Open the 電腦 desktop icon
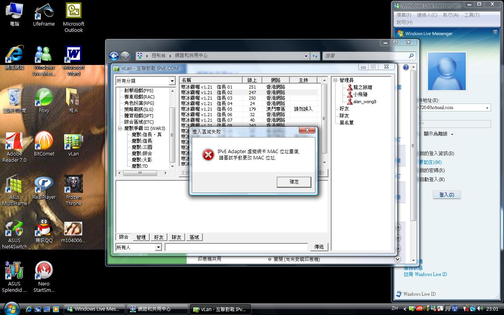 15,15
